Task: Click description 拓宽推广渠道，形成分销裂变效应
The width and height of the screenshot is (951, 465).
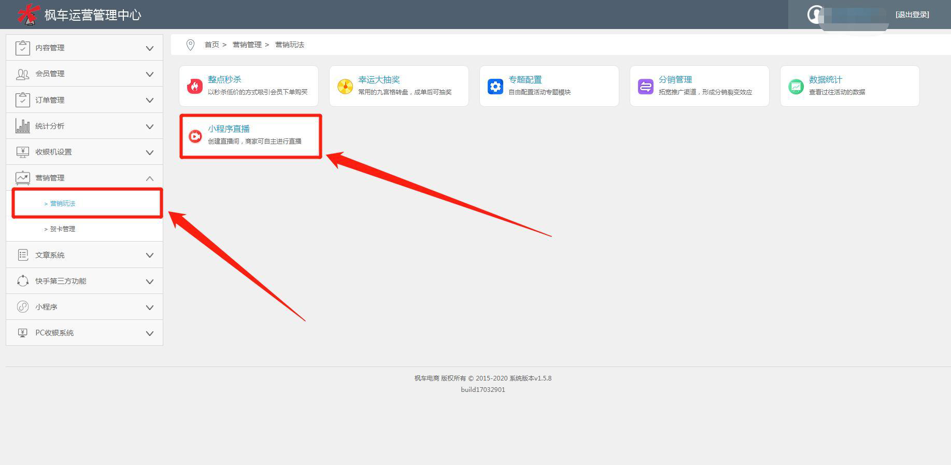Action: pyautogui.click(x=705, y=92)
